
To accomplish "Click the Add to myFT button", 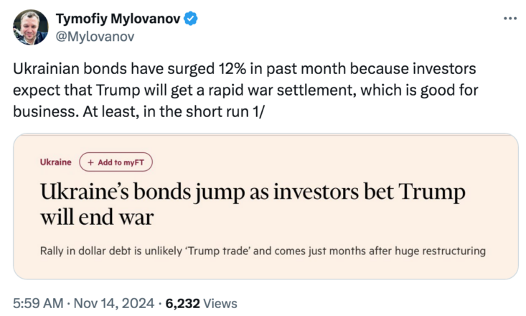I will click(x=116, y=162).
